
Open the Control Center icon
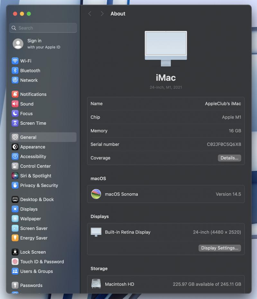pos(15,166)
